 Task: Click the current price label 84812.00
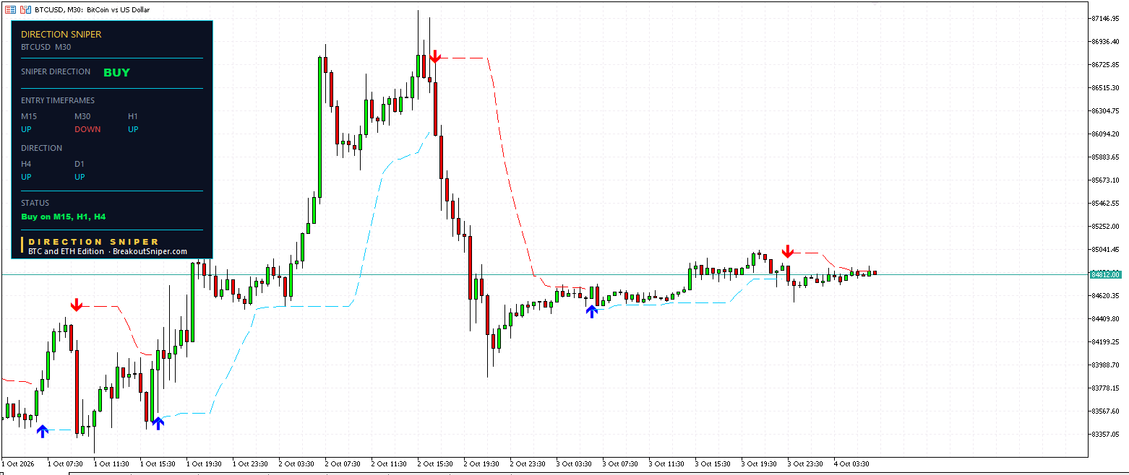click(x=1106, y=274)
